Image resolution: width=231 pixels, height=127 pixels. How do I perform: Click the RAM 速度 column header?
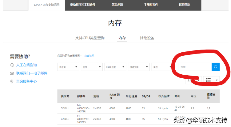click(115, 96)
